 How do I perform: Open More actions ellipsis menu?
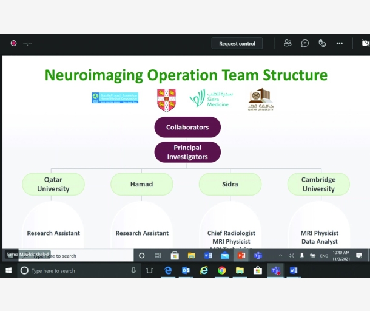340,43
